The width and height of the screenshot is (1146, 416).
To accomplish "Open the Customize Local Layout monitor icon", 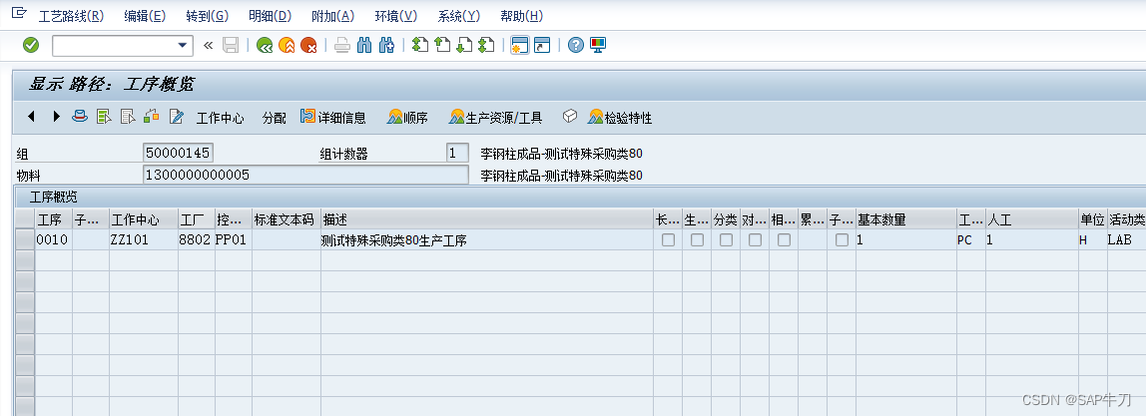I will click(598, 45).
